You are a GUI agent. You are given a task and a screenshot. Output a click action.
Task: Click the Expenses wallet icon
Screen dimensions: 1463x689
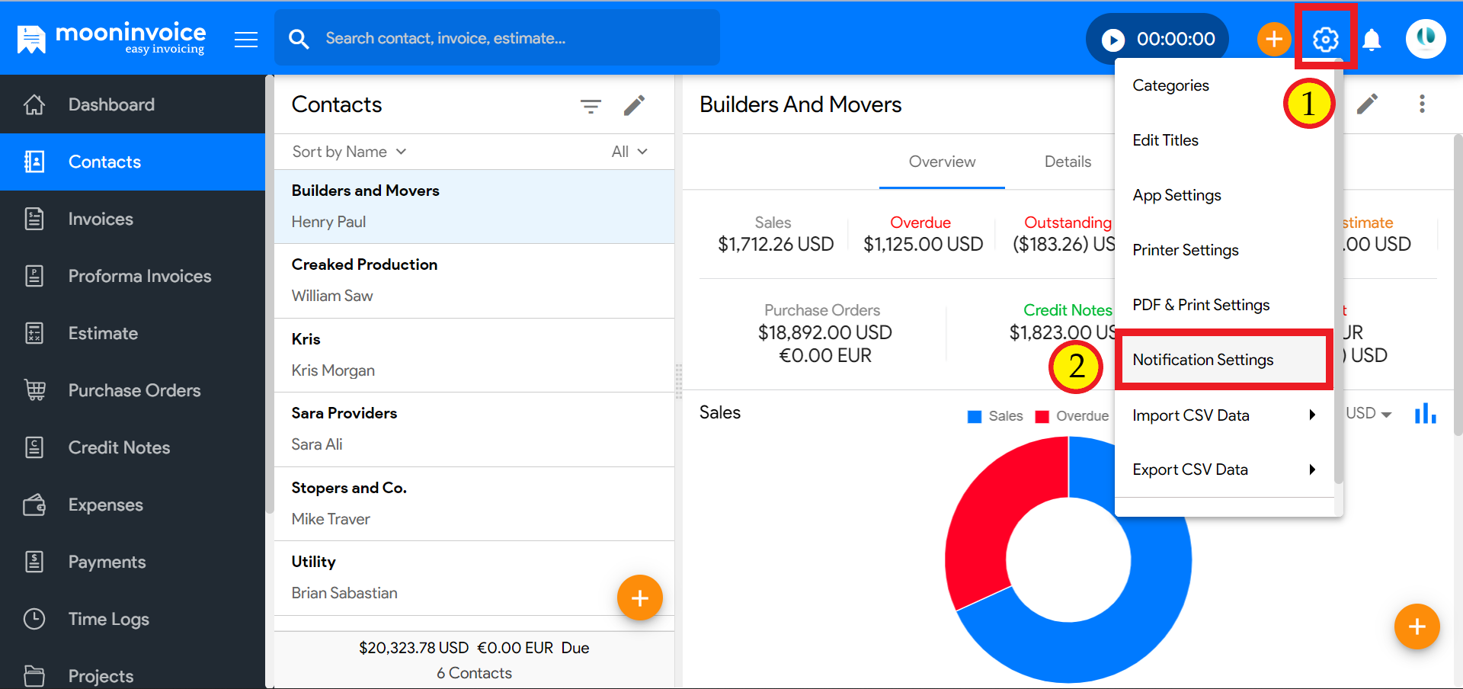pos(34,505)
